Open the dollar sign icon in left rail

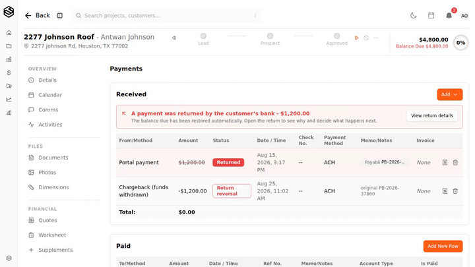tap(9, 73)
